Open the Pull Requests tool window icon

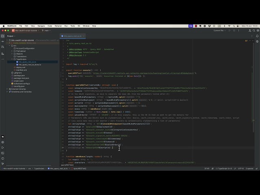click(x=3, y=47)
